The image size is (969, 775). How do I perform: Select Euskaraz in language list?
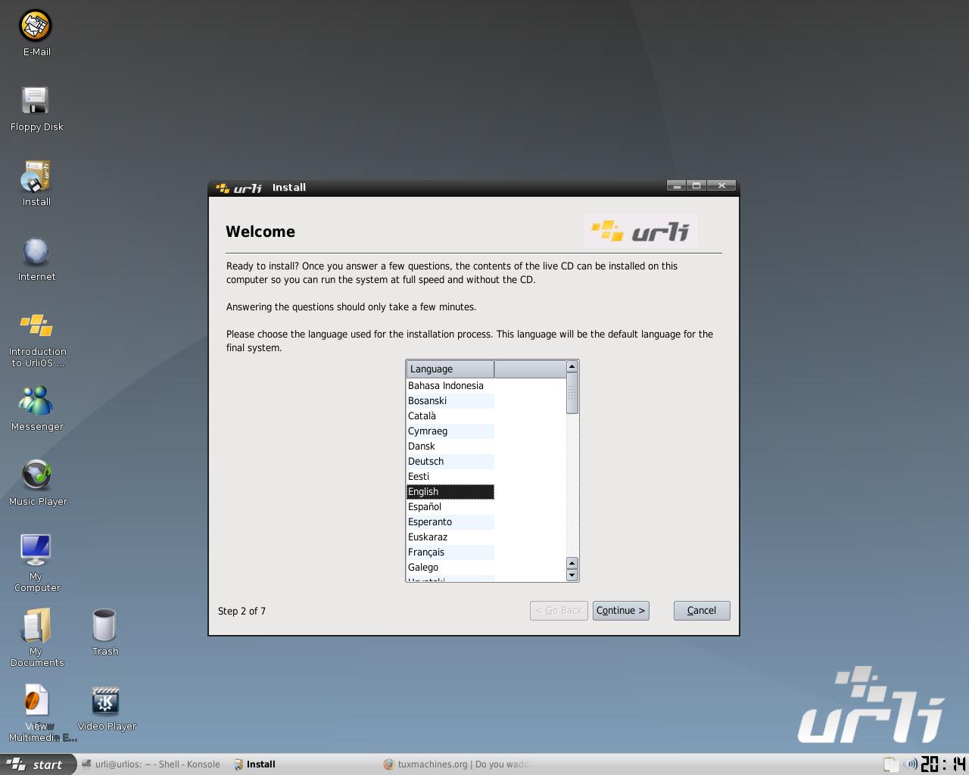tap(450, 537)
